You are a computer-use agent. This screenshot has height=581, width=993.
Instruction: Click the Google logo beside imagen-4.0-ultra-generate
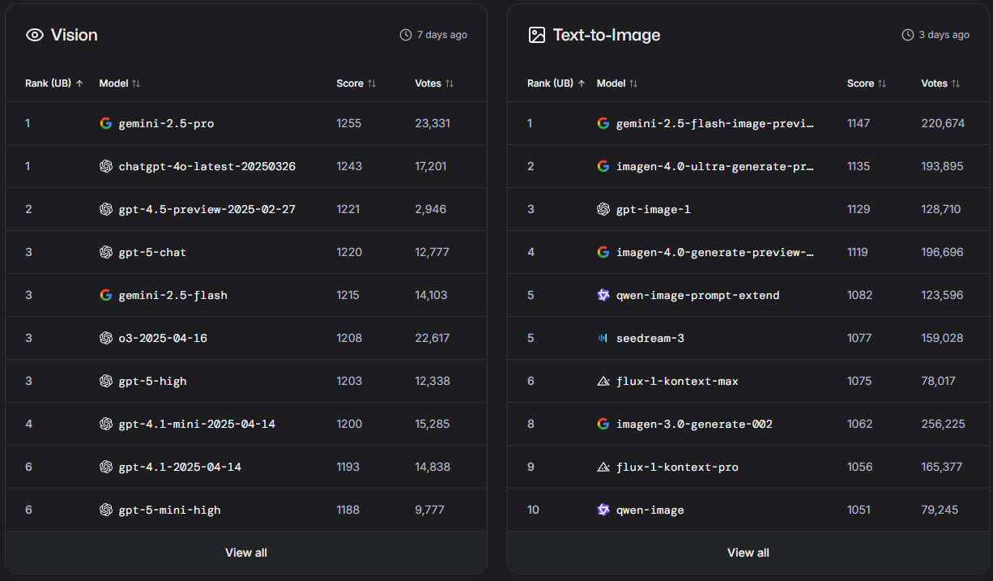pyautogui.click(x=603, y=166)
